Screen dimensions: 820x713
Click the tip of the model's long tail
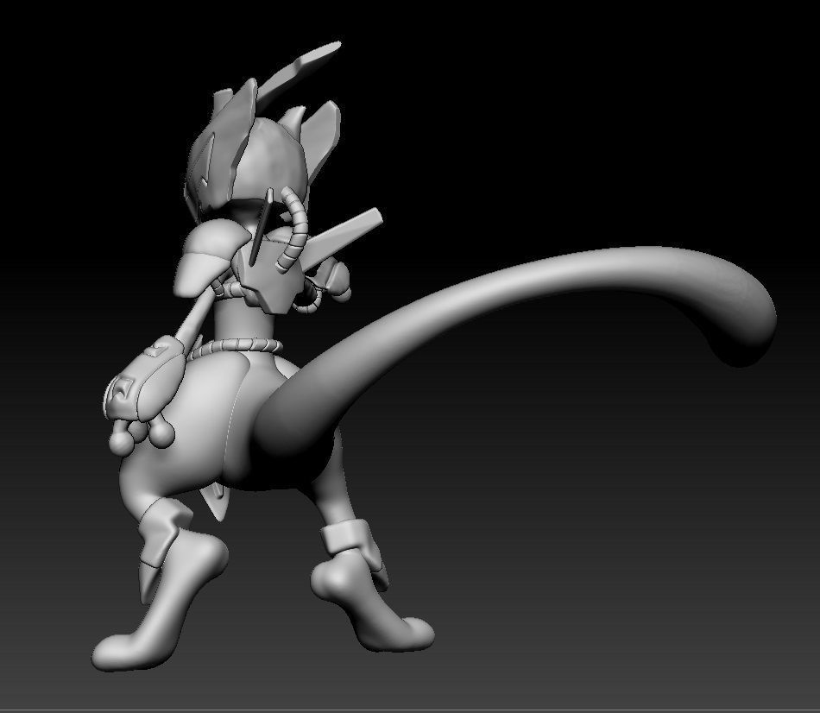745,325
